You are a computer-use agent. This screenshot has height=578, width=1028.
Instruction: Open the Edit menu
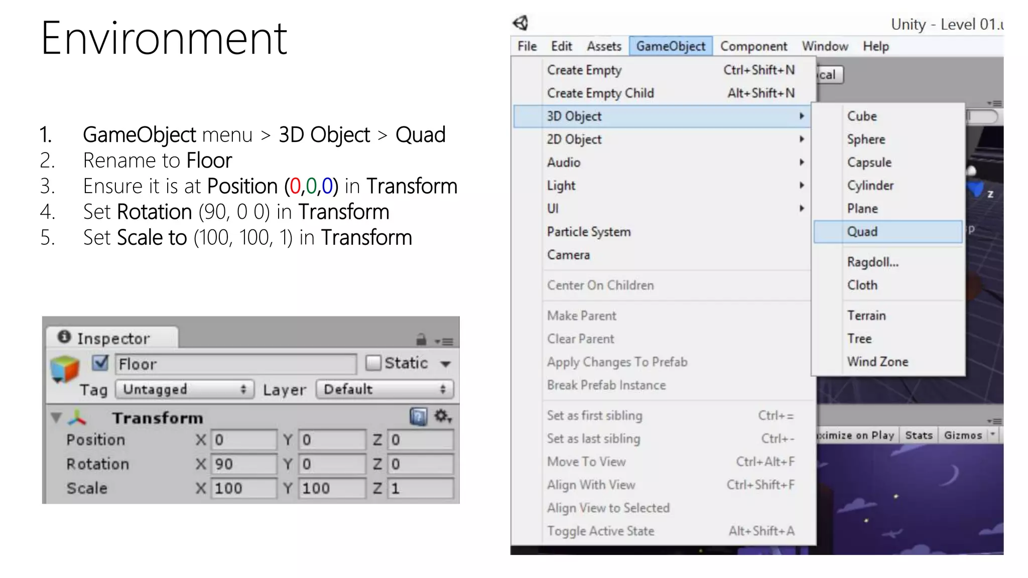click(561, 46)
